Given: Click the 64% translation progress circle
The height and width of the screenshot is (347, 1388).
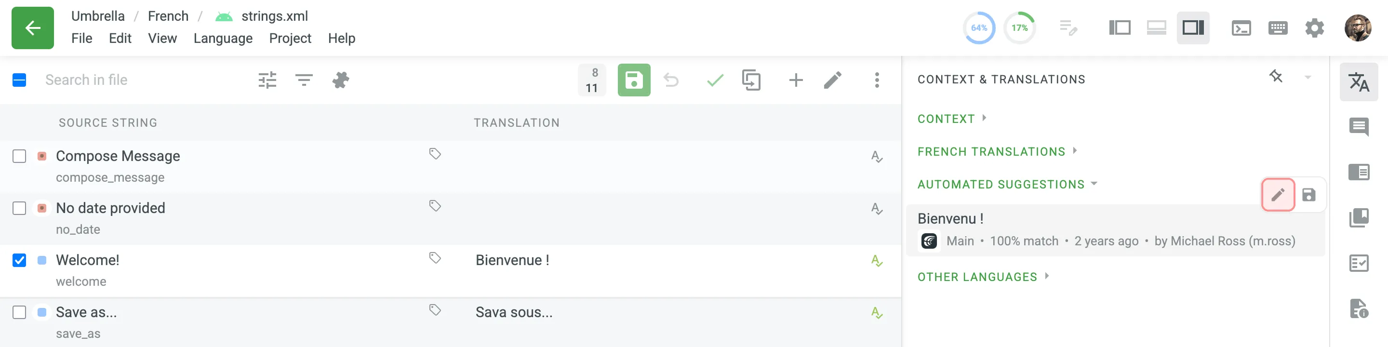Looking at the screenshot, I should pos(978,28).
